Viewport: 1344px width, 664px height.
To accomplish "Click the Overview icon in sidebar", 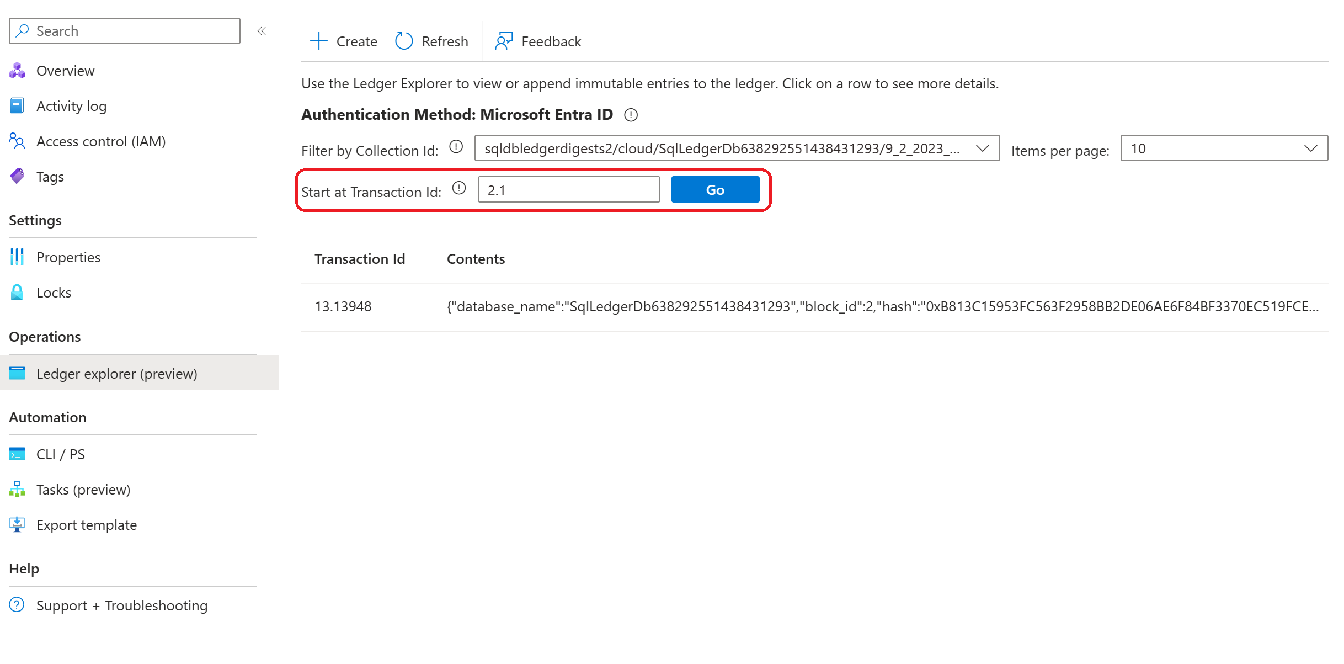I will (x=17, y=71).
